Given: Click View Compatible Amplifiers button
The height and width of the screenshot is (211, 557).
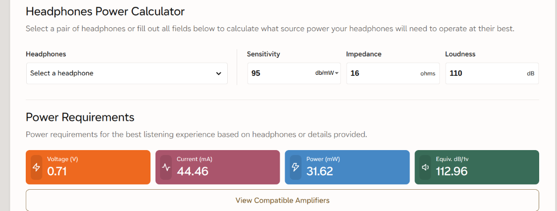Looking at the screenshot, I should point(282,200).
